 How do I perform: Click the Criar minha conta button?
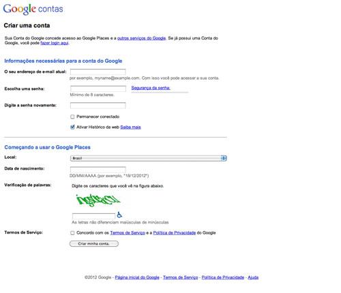coord(94,244)
